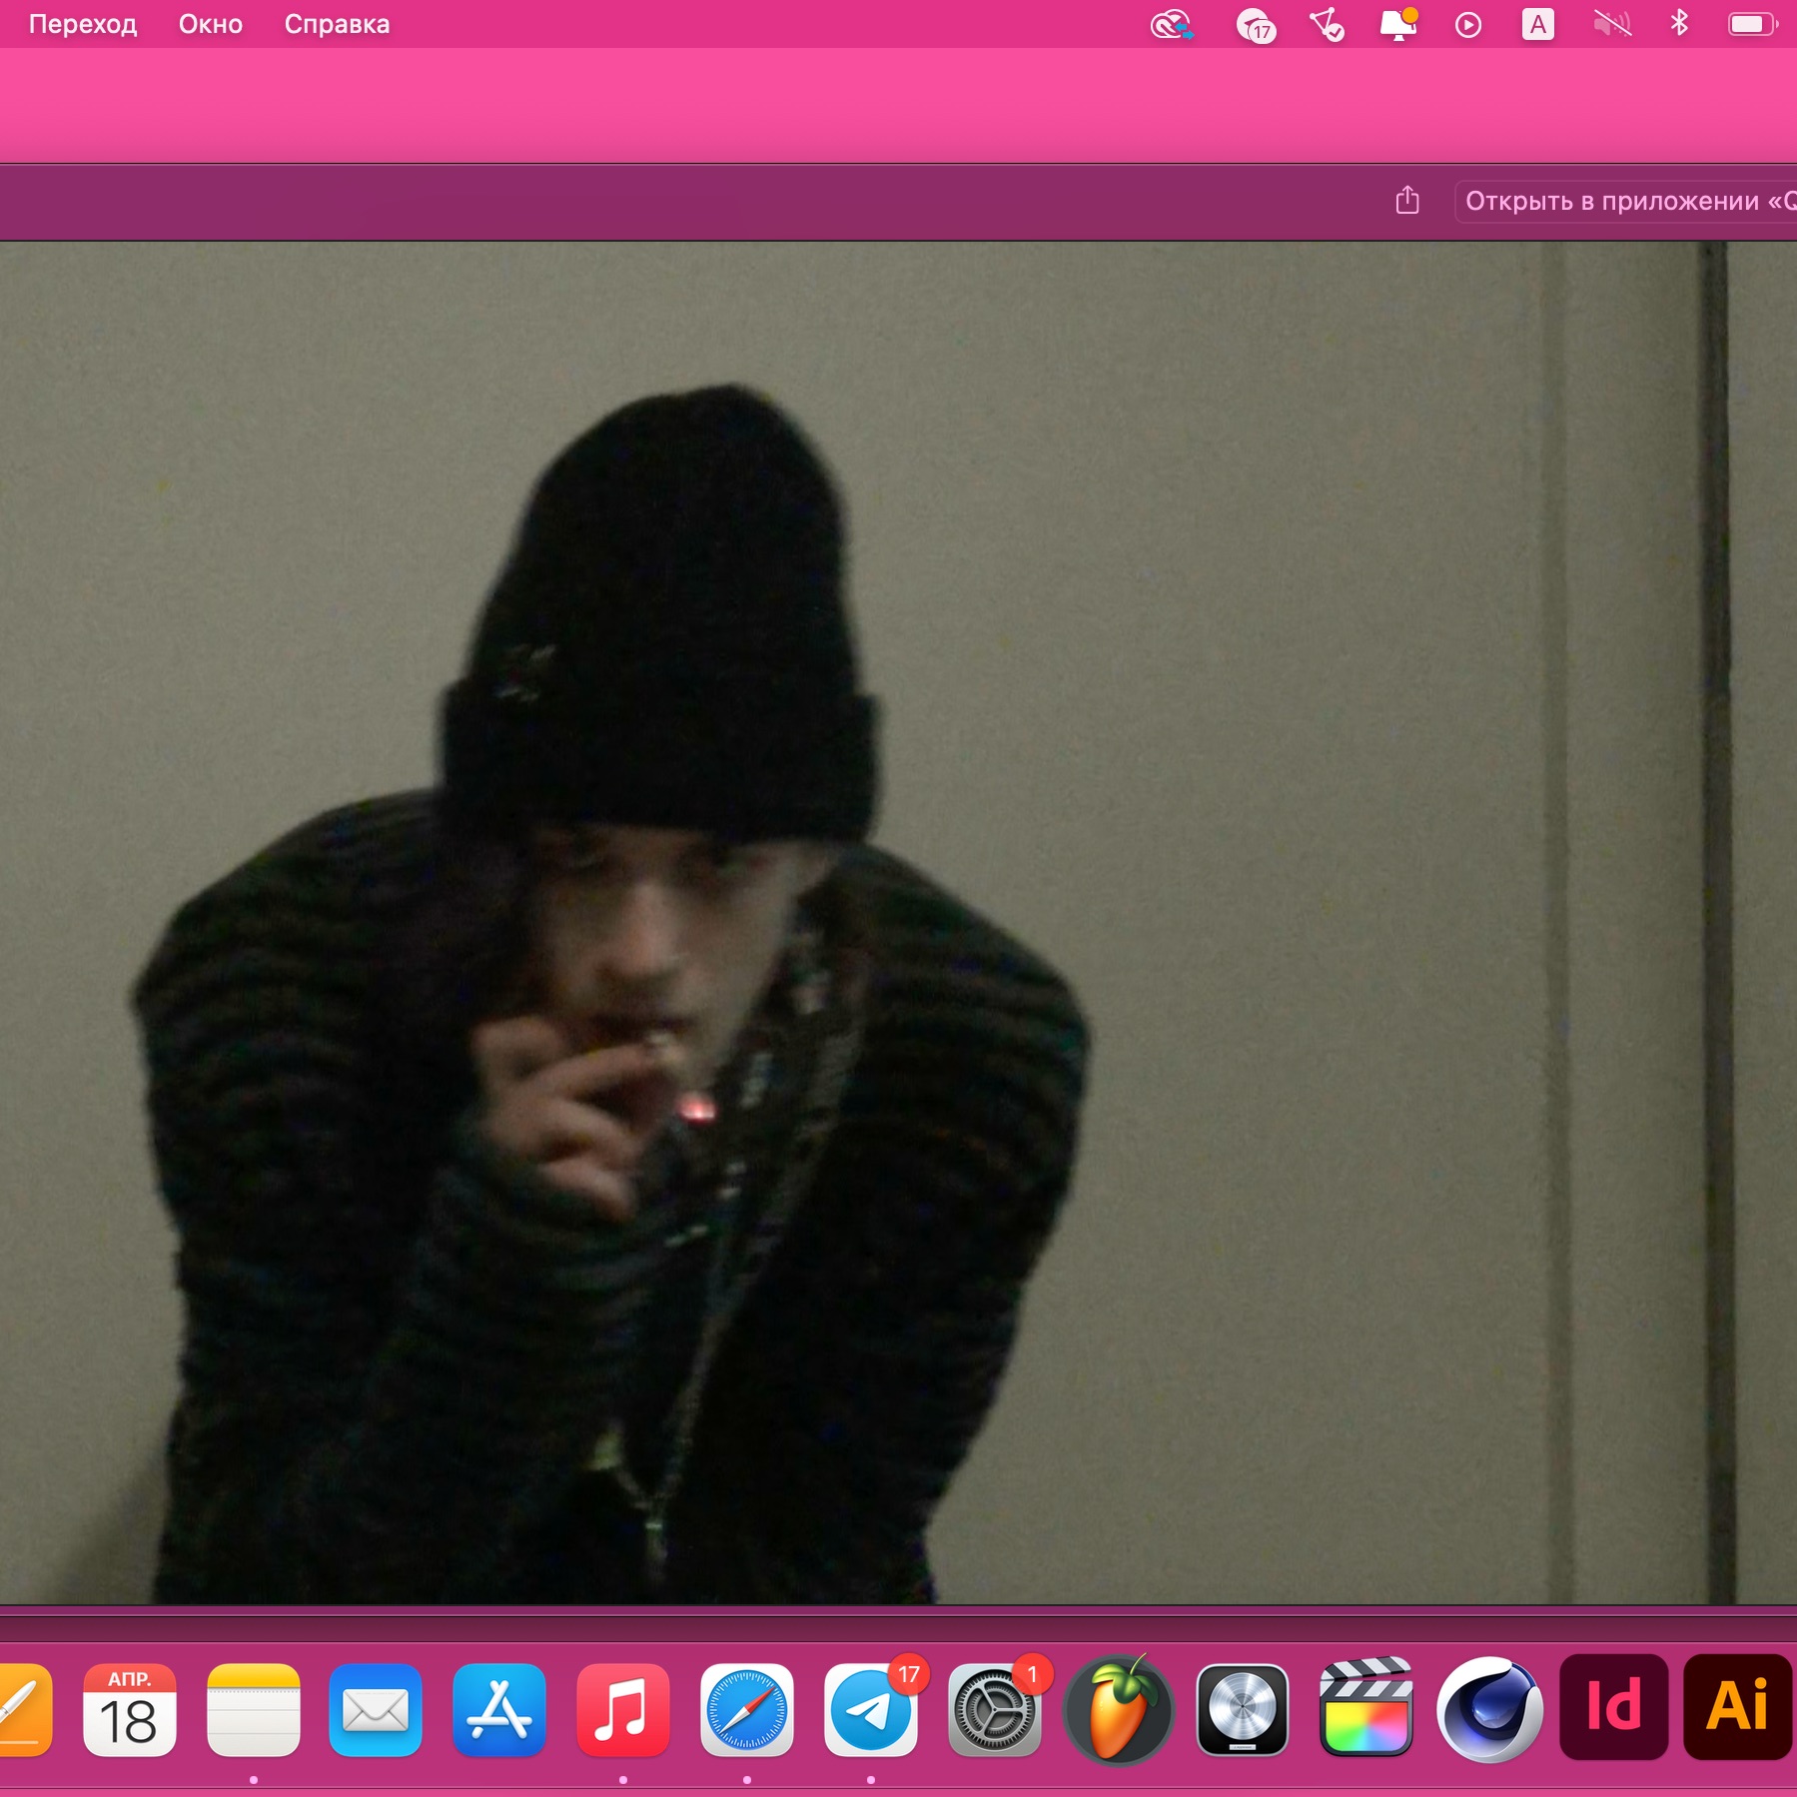Open Logic Pro from the dock
The height and width of the screenshot is (1797, 1797).
click(x=1243, y=1709)
